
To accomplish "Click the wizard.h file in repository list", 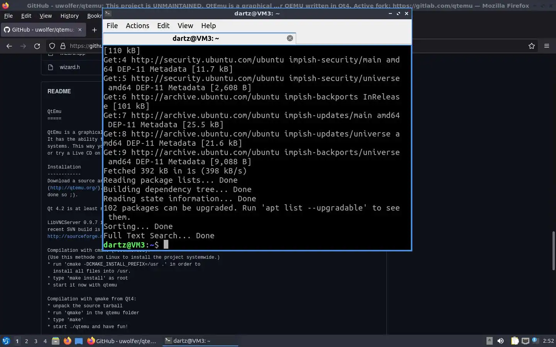I will tap(70, 67).
